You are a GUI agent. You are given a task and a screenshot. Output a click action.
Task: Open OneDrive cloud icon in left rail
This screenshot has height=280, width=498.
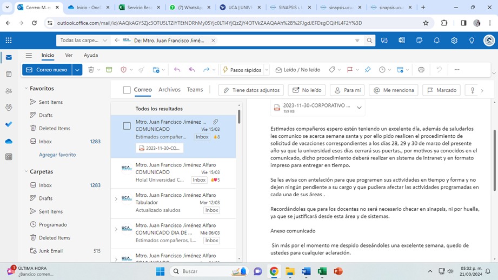[9, 141]
